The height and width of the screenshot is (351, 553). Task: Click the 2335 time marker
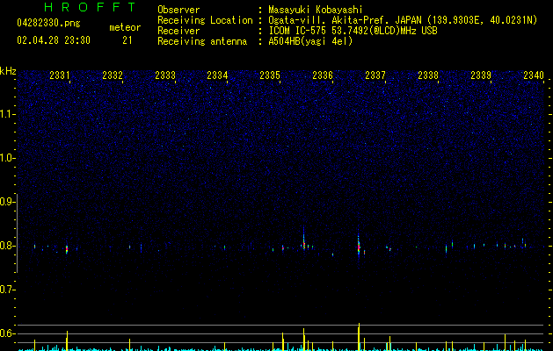(270, 75)
